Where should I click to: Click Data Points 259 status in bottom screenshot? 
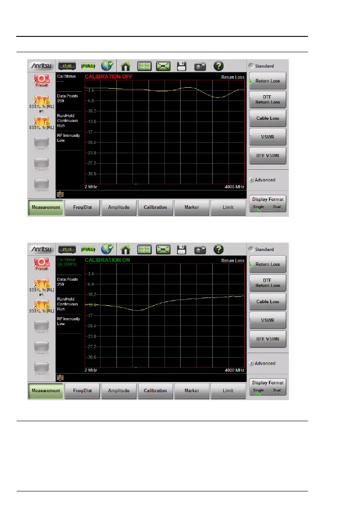pyautogui.click(x=69, y=282)
